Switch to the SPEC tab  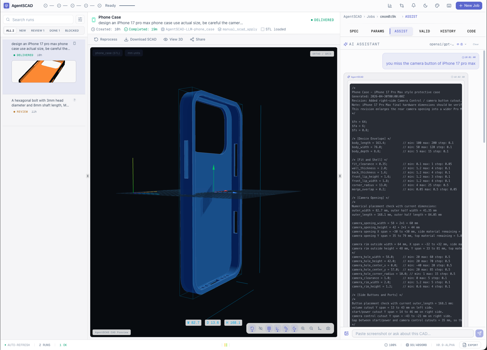(354, 31)
